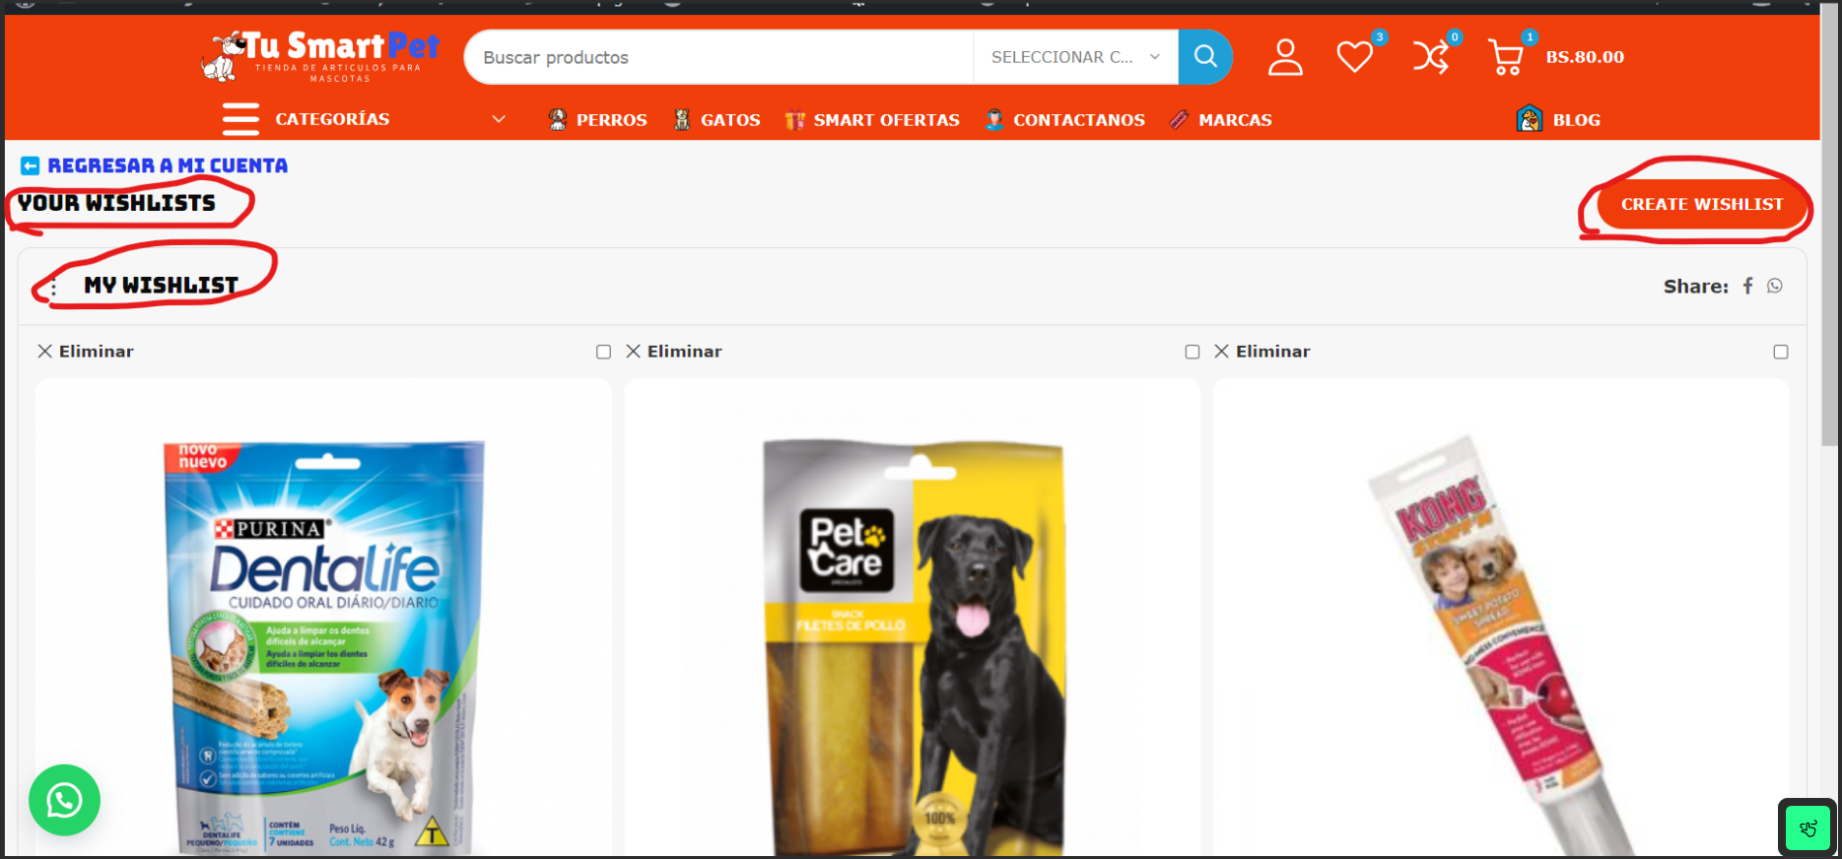Click the Tu SmartPet store logo
The height and width of the screenshot is (859, 1842).
click(x=320, y=56)
